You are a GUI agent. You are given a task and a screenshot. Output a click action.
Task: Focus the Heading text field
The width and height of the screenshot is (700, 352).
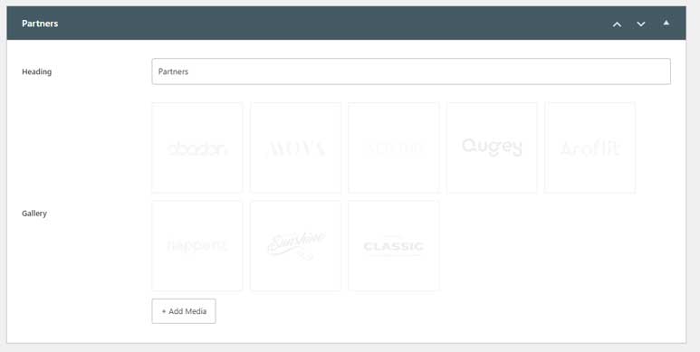411,71
